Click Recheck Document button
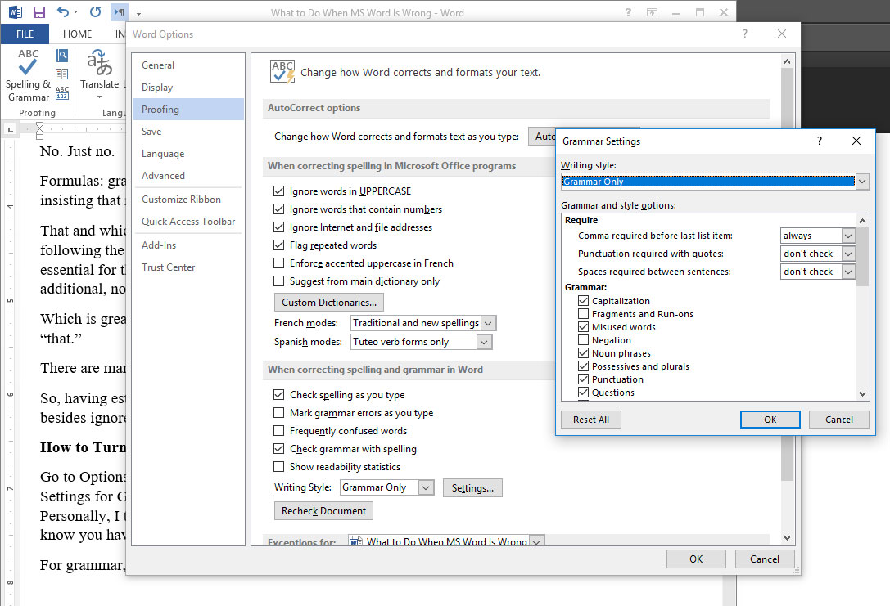This screenshot has width=890, height=606. point(323,511)
